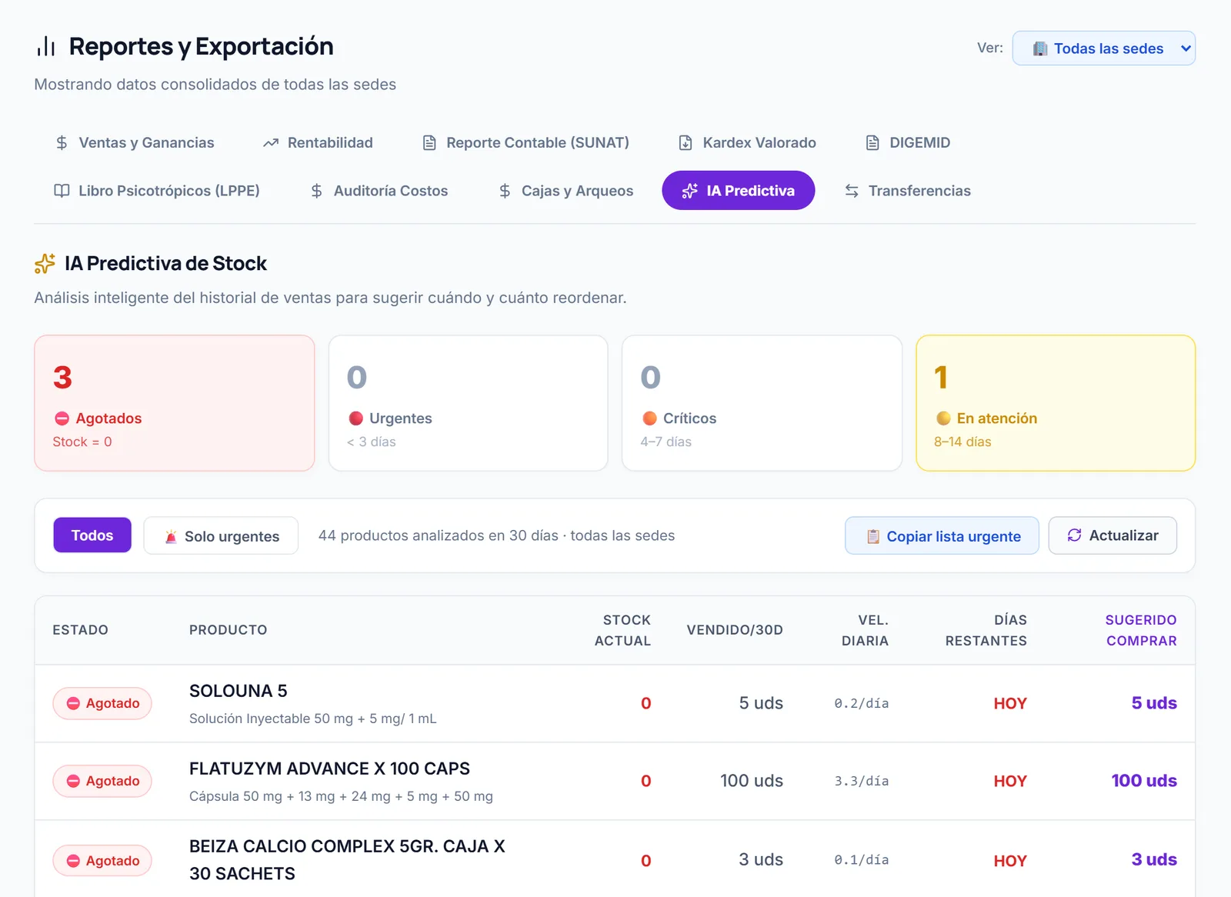1231x897 pixels.
Task: Click the dollar icon of Cajas y Arqueos
Action: tap(505, 191)
